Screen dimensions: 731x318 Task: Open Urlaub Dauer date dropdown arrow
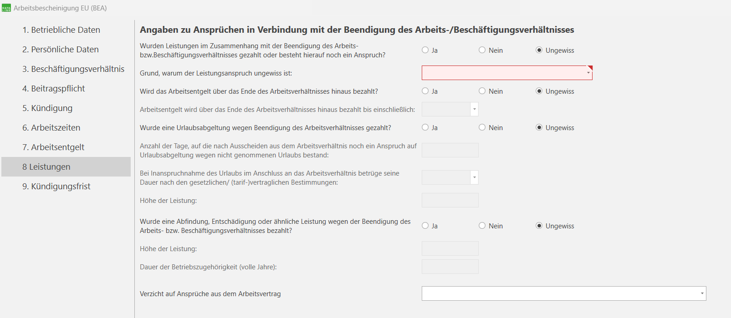coord(474,177)
